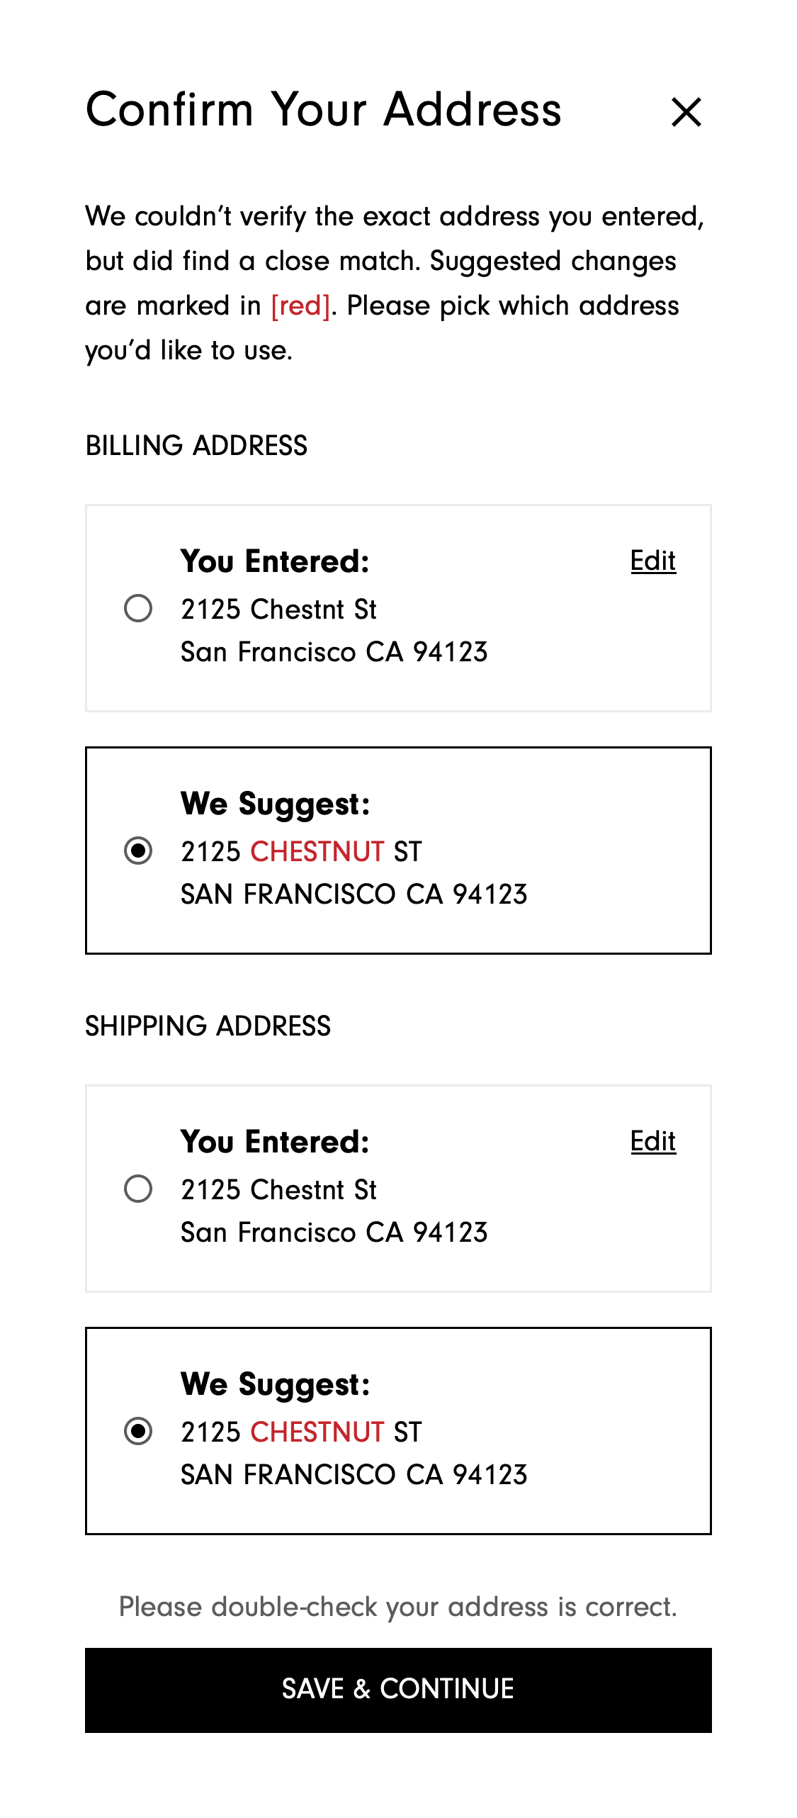Click the billing '2125 Chestnt St' text
The image size is (797, 1818).
coord(278,610)
